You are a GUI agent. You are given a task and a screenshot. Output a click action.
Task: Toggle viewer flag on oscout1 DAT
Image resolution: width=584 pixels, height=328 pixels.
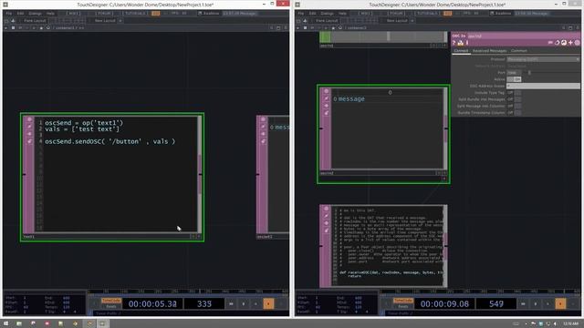click(x=263, y=119)
